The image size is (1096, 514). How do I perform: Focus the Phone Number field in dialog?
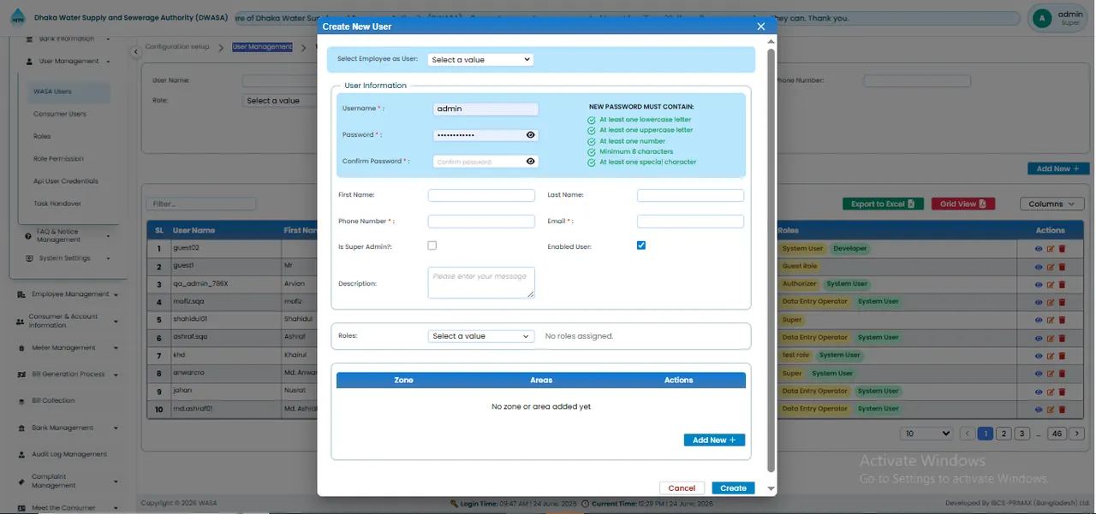pos(481,222)
